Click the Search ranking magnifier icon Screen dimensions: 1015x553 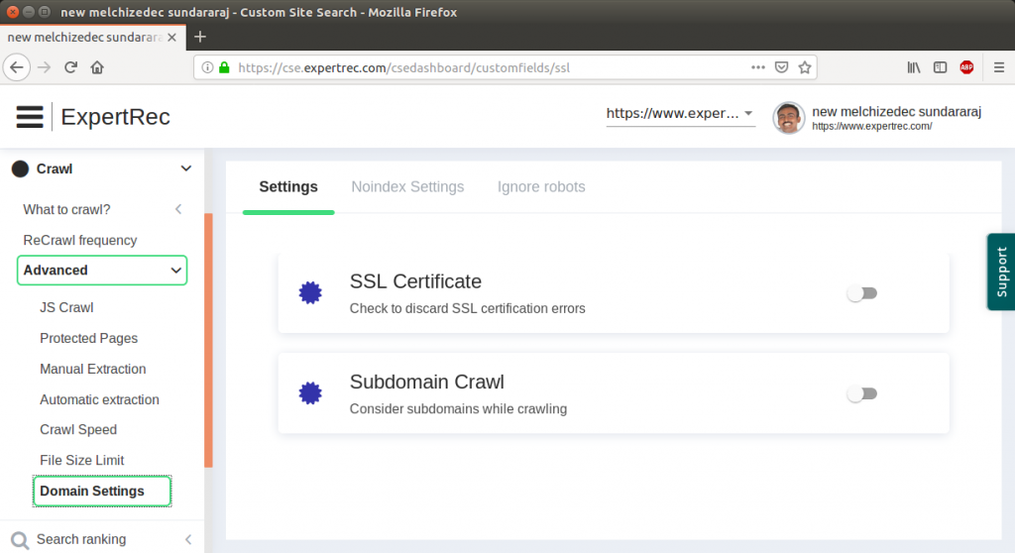tap(20, 540)
